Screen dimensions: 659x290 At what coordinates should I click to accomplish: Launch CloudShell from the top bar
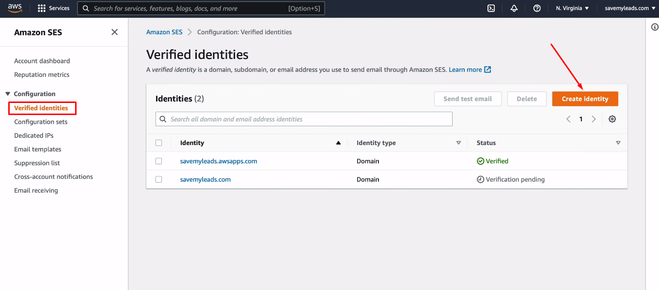(x=491, y=8)
